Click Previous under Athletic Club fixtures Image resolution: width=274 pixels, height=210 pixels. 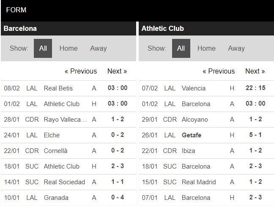(x=218, y=71)
